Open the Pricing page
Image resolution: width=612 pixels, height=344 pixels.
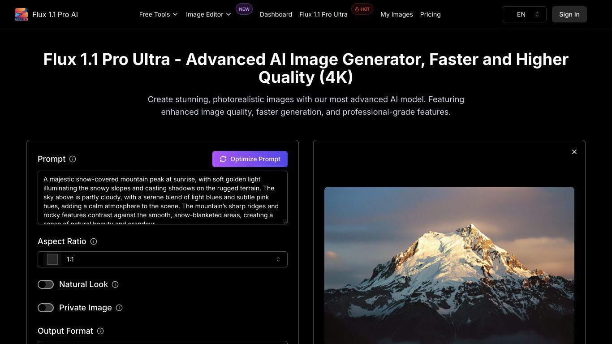[430, 14]
